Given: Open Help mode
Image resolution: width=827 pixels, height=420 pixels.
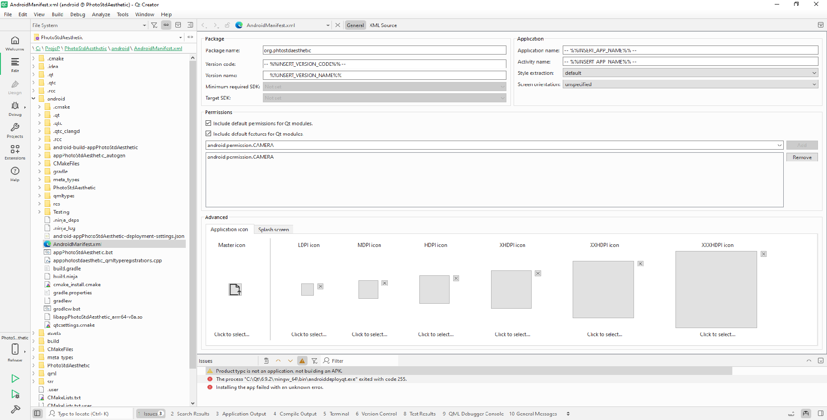Looking at the screenshot, I should point(15,174).
